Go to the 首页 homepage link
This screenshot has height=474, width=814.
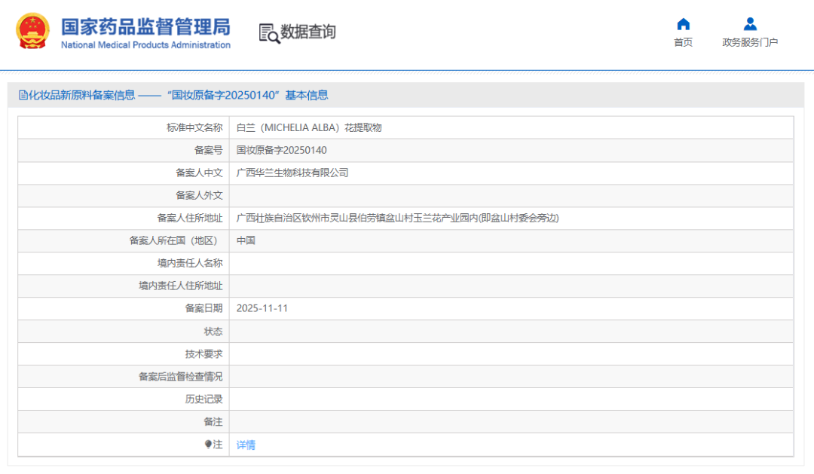[x=683, y=42]
